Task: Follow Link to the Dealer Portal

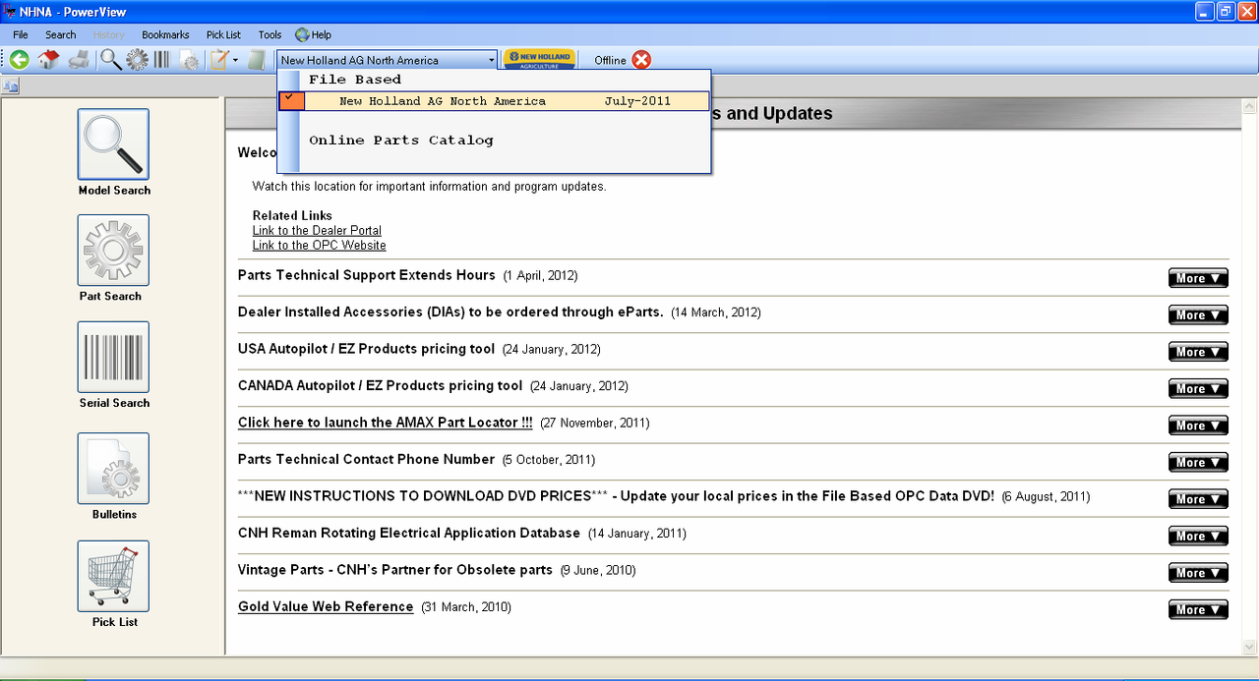Action: click(317, 231)
